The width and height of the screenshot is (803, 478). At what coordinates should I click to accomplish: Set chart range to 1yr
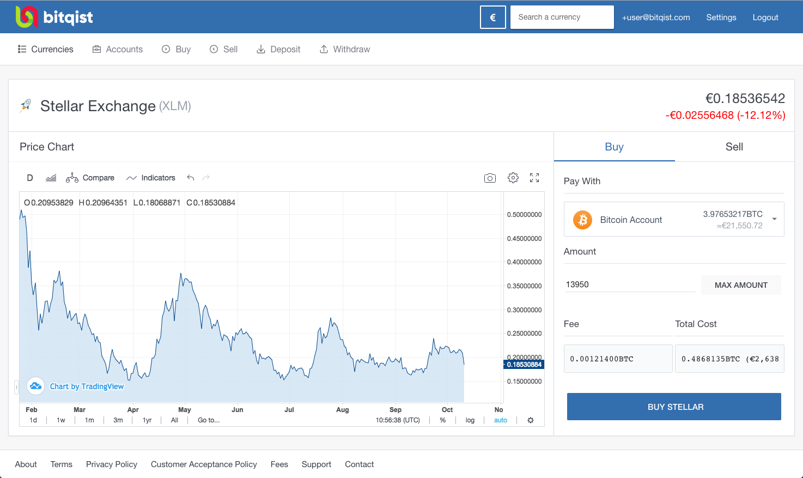[x=147, y=420]
